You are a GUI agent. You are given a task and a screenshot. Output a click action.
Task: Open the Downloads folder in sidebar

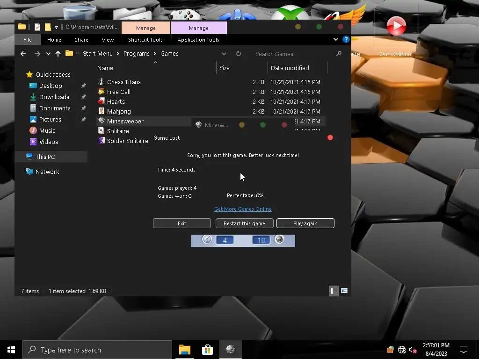(x=54, y=97)
